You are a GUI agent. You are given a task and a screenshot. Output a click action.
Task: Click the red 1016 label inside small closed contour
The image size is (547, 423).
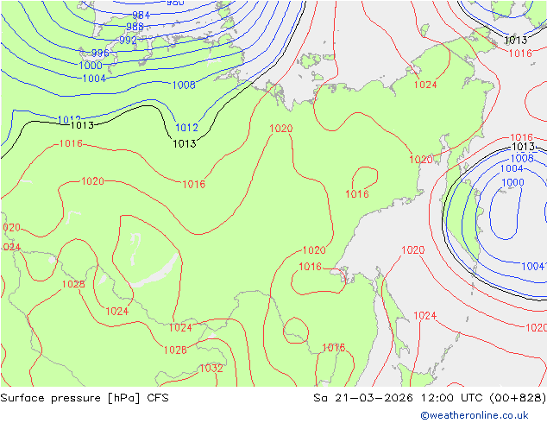(357, 194)
